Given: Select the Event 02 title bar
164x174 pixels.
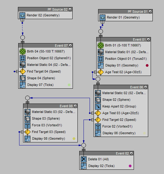Looking at the screenshot, I should 107,153.
